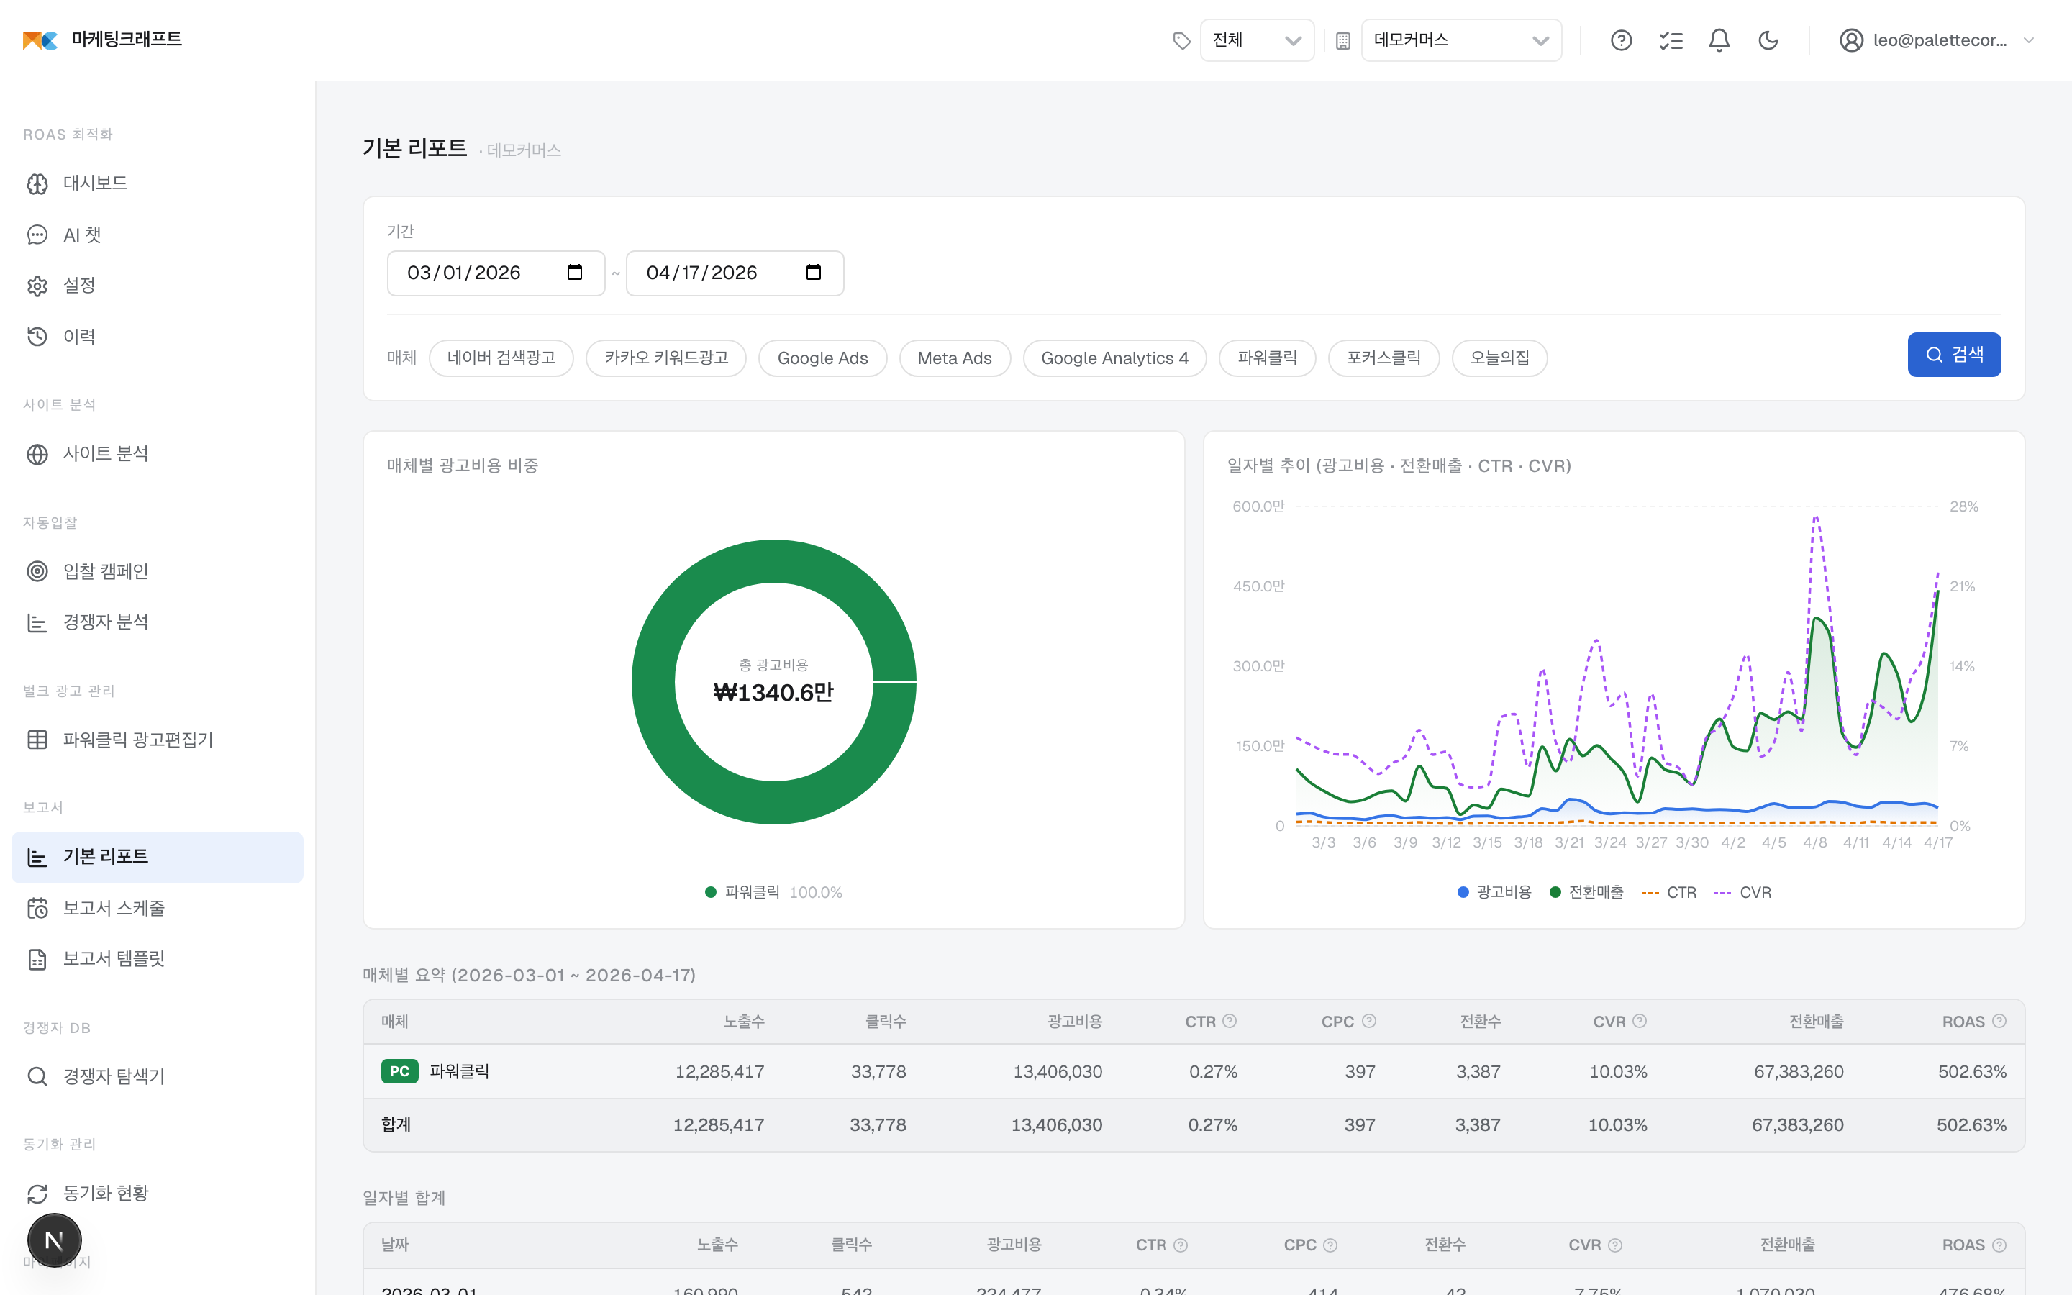The height and width of the screenshot is (1295, 2072).
Task: Click the document icon next to 보고서 템플릿
Action: (x=37, y=960)
